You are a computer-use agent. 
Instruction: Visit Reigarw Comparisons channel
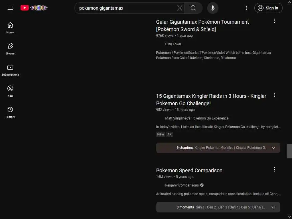point(182,185)
